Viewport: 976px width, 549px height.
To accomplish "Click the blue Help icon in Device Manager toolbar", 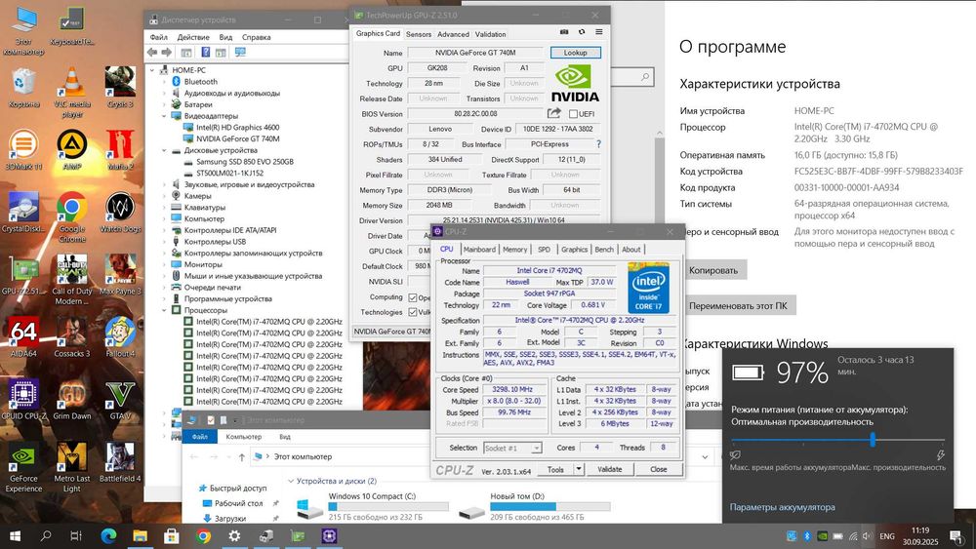I will tap(205, 53).
